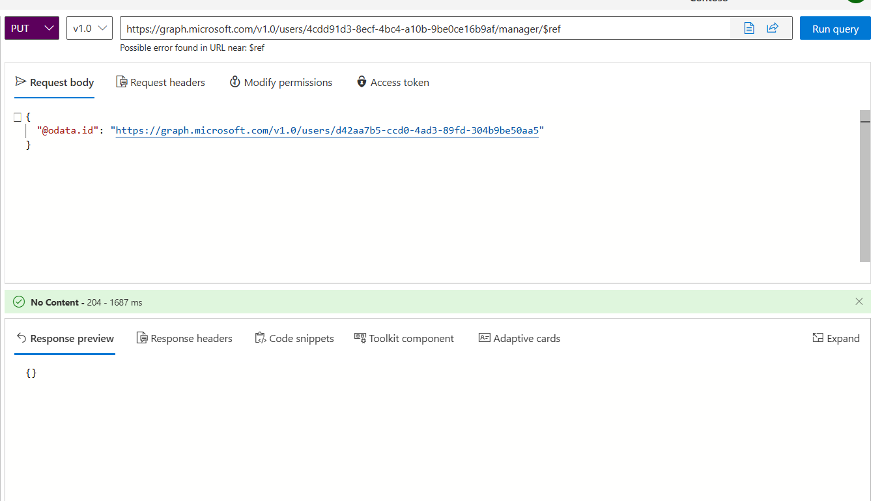Click the "No Content - 204 - 1687 ms" text

click(87, 302)
